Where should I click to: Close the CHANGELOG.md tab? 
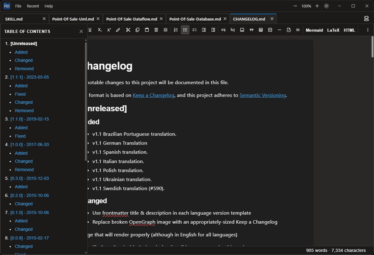(x=272, y=18)
